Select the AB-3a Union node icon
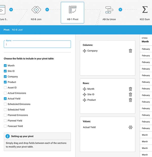Image resolution: width=152 pixels, height=157 pixels. pos(109,10)
